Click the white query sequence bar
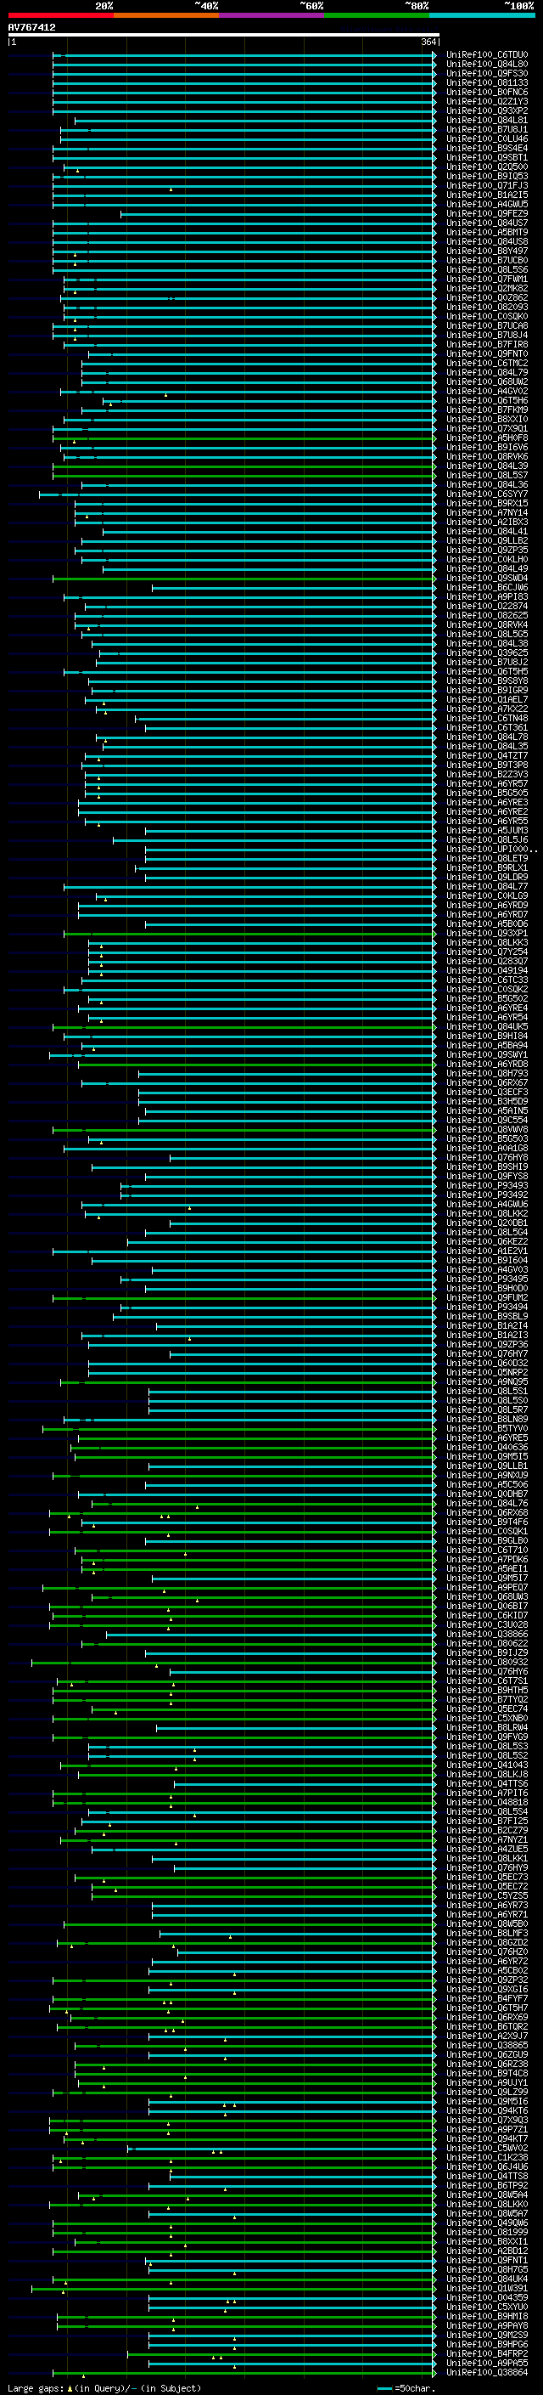This screenshot has width=543, height=2395. click(x=224, y=34)
